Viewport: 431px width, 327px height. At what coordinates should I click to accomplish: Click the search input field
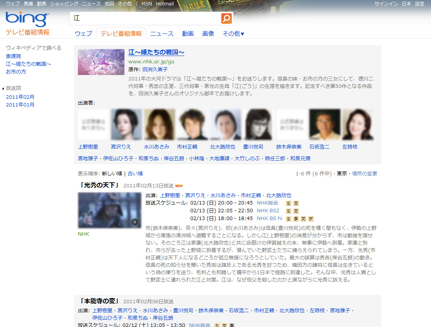click(x=145, y=18)
